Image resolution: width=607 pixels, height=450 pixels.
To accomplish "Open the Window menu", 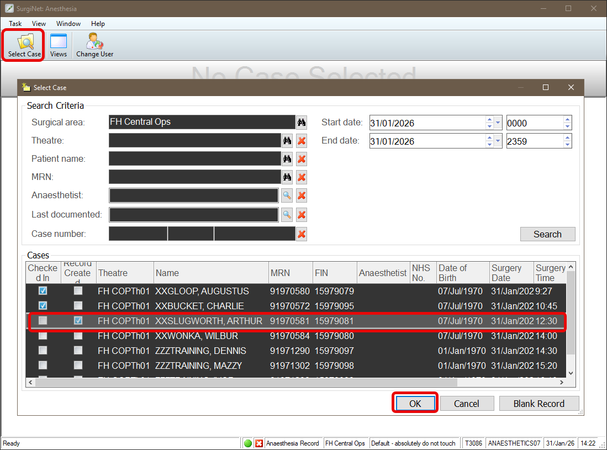I will 68,24.
